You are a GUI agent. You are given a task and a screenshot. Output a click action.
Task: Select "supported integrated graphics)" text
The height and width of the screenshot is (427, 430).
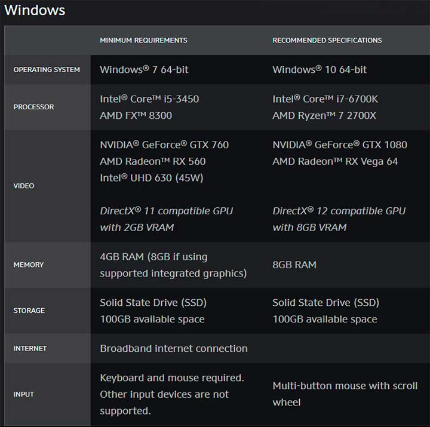[173, 274]
